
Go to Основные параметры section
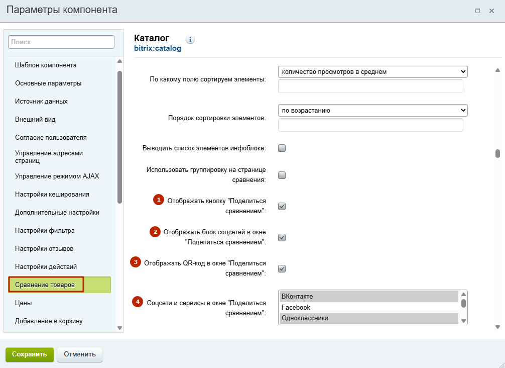48,83
